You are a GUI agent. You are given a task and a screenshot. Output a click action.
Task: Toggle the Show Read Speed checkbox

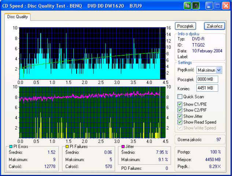(x=180, y=122)
